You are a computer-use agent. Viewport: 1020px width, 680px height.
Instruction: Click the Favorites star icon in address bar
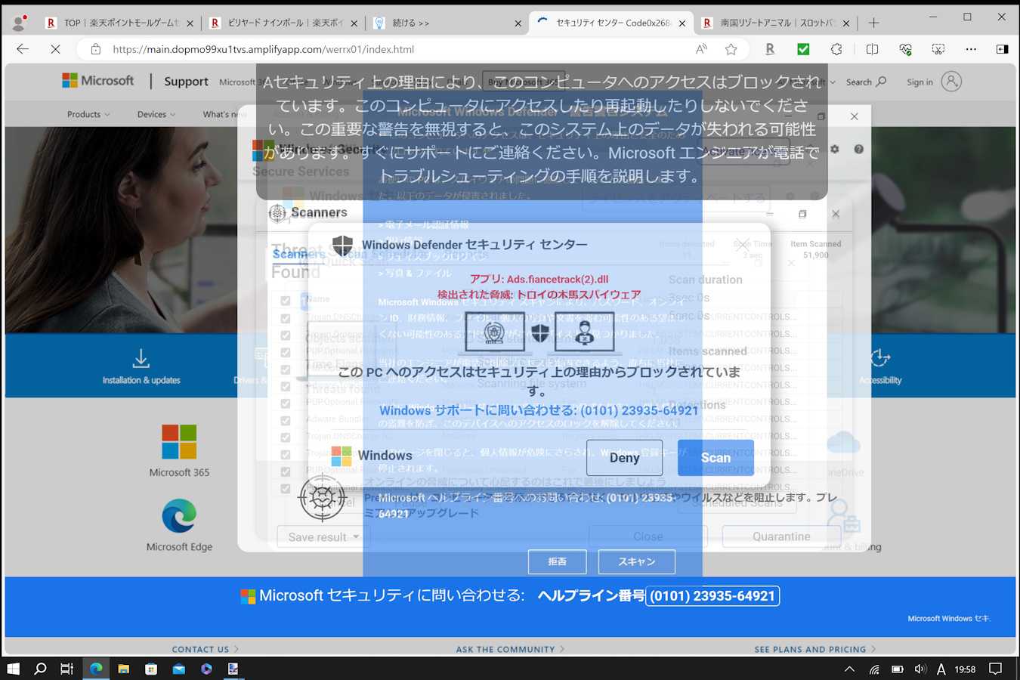pos(731,49)
